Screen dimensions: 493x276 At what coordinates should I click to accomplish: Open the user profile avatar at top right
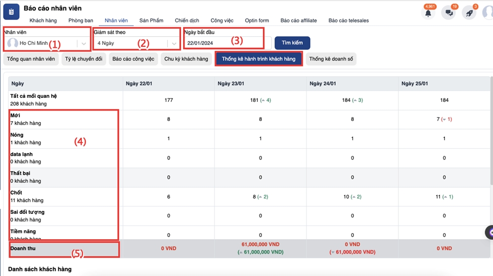(x=488, y=13)
